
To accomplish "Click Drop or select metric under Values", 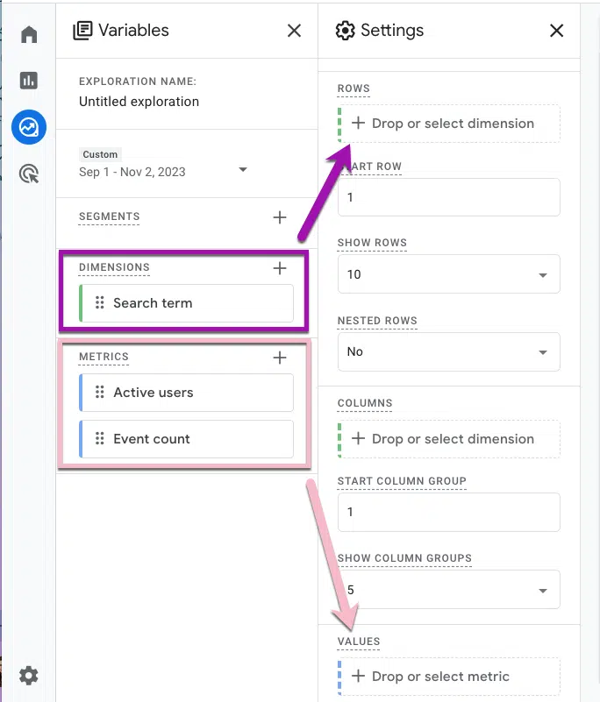I will click(x=449, y=676).
